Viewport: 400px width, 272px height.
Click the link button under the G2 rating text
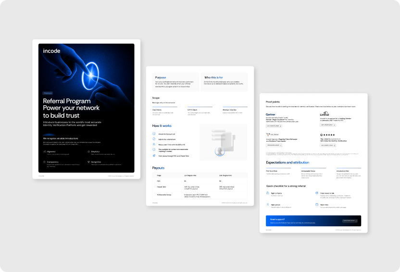(x=328, y=145)
